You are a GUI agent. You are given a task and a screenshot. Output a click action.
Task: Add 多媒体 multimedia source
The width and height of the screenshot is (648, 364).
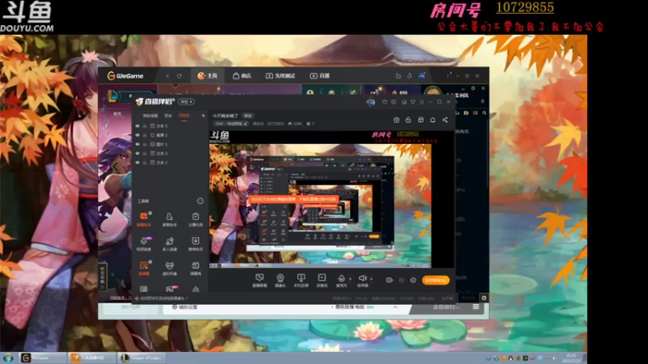coord(322,280)
